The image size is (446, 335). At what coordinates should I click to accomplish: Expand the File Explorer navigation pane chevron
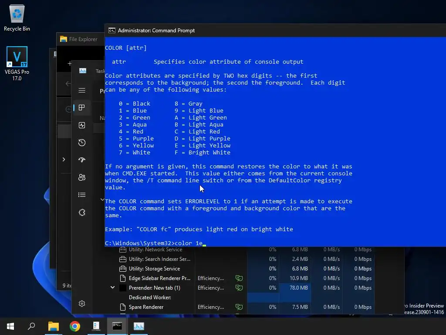[x=64, y=160]
